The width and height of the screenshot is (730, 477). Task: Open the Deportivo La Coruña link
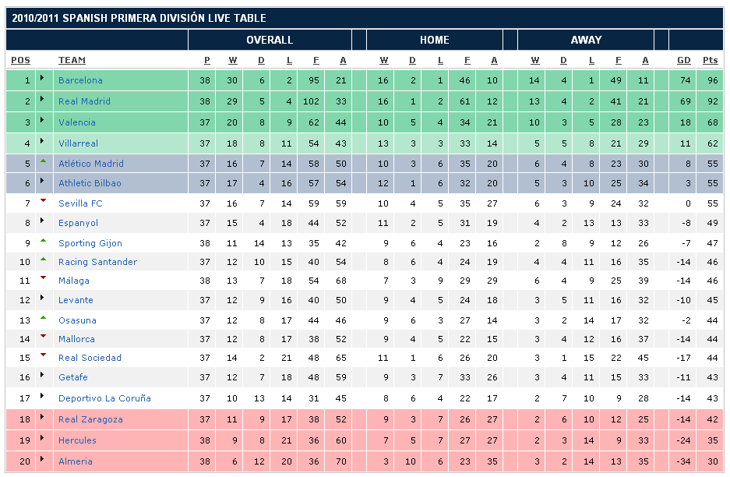(x=104, y=398)
